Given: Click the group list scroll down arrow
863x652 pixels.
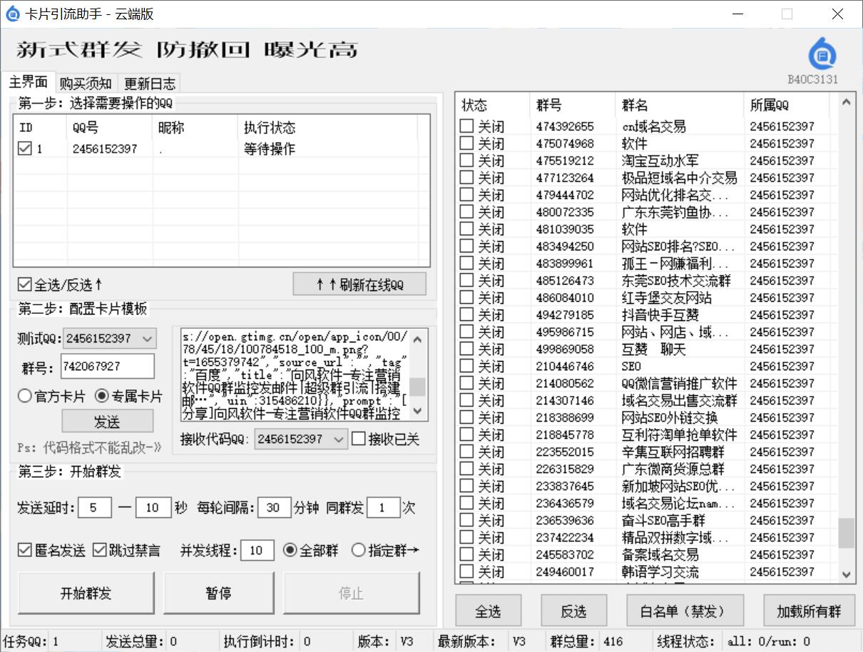Looking at the screenshot, I should point(846,574).
